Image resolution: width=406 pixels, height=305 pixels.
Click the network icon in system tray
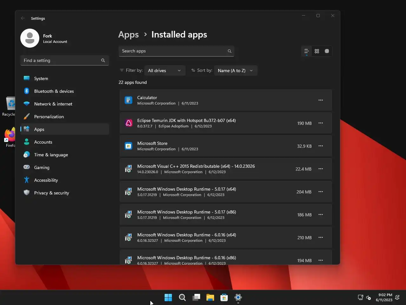(x=360, y=297)
